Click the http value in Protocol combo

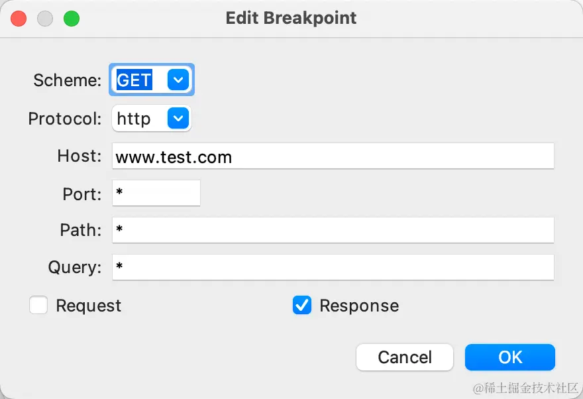point(134,119)
